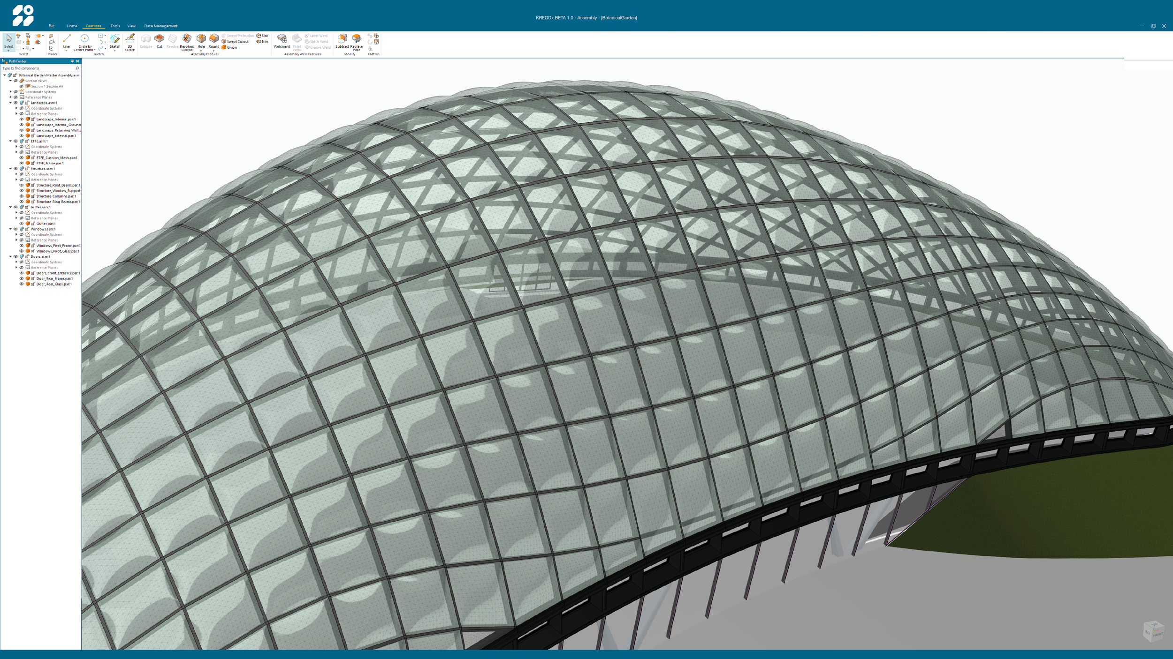1173x659 pixels.
Task: Choose the Weldment tool
Action: pos(282,40)
